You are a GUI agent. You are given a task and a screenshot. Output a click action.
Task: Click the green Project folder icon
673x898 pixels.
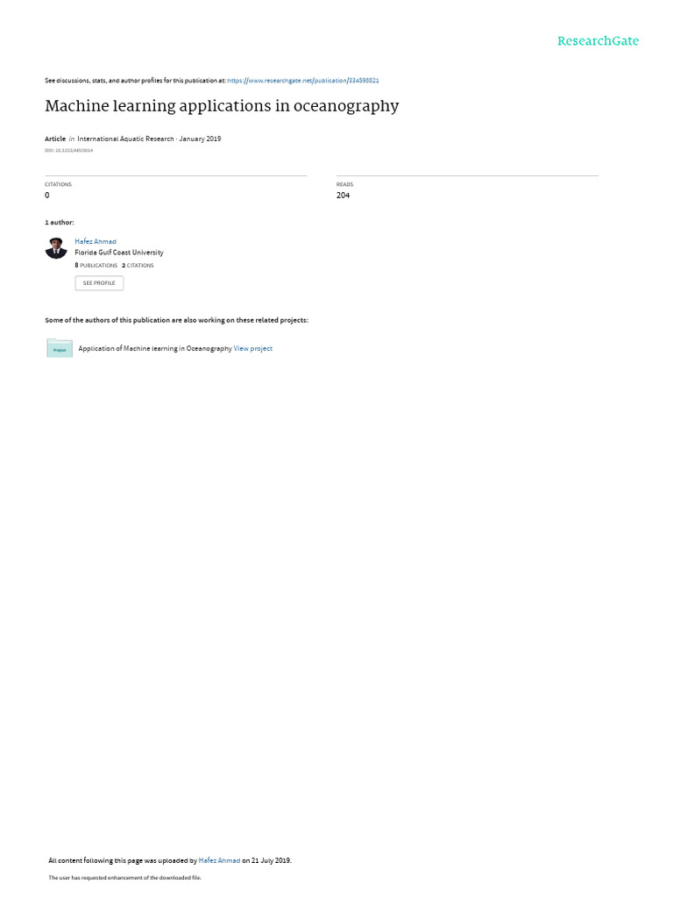60,348
